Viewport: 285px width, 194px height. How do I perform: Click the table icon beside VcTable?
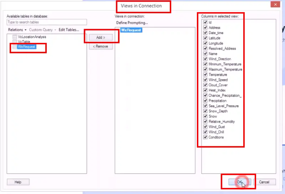14,42
